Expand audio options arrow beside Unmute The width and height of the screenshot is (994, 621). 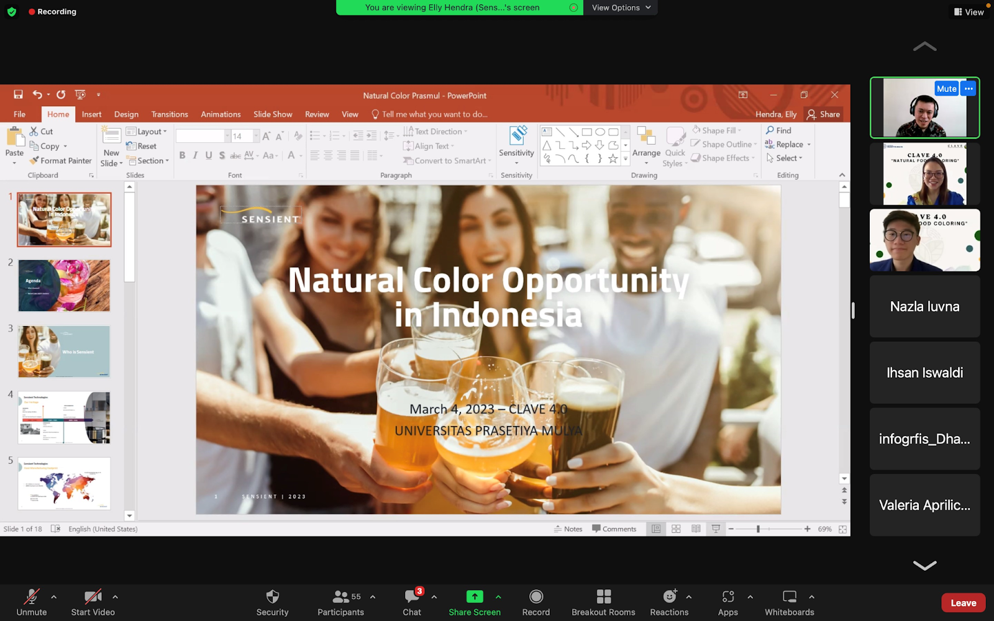pos(54,597)
